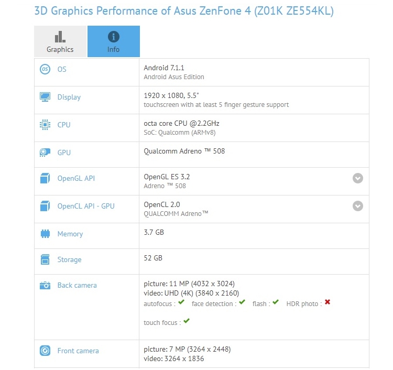This screenshot has height=370, width=393.
Task: Click the 'HDR photo :' label
Action: pyautogui.click(x=304, y=304)
